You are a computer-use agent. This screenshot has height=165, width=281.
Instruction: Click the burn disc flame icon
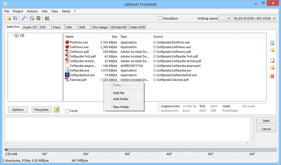point(32,18)
